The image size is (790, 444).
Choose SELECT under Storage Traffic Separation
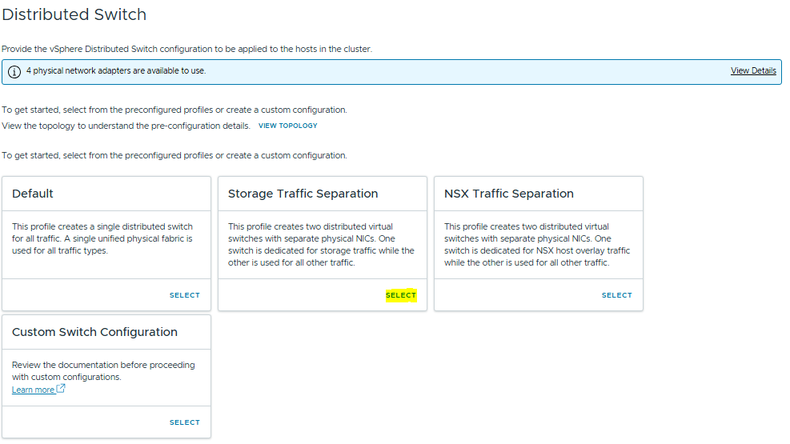(400, 295)
